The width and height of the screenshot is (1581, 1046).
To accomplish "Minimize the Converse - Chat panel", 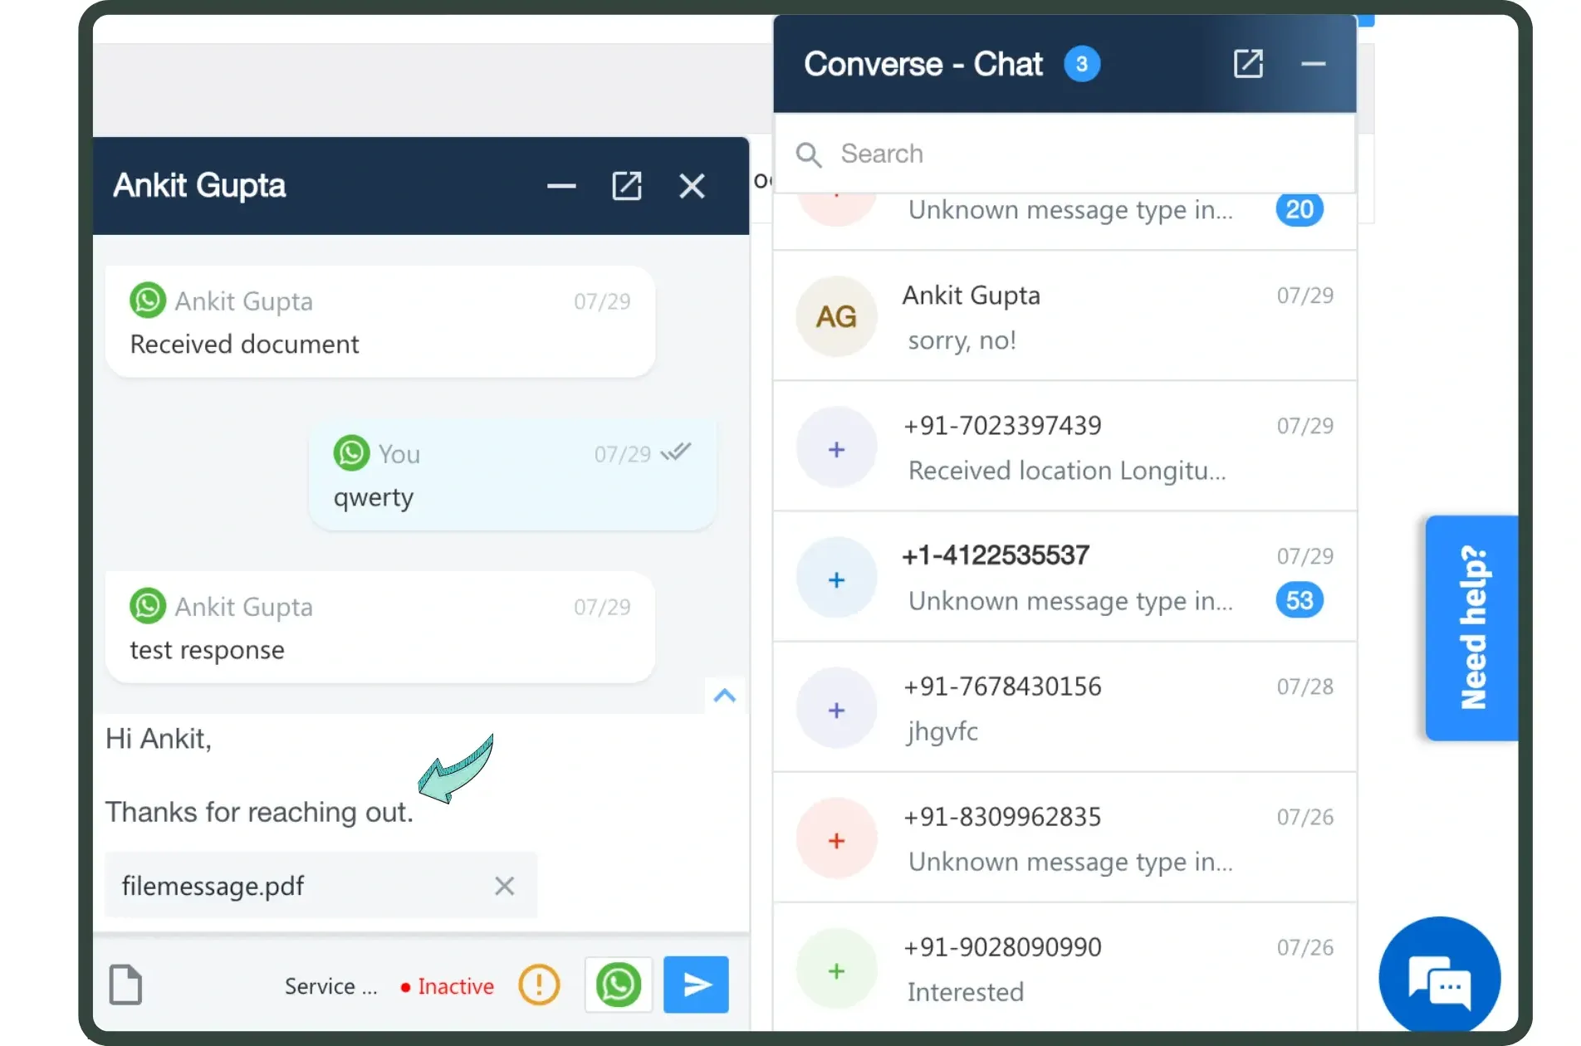I will tap(1313, 64).
